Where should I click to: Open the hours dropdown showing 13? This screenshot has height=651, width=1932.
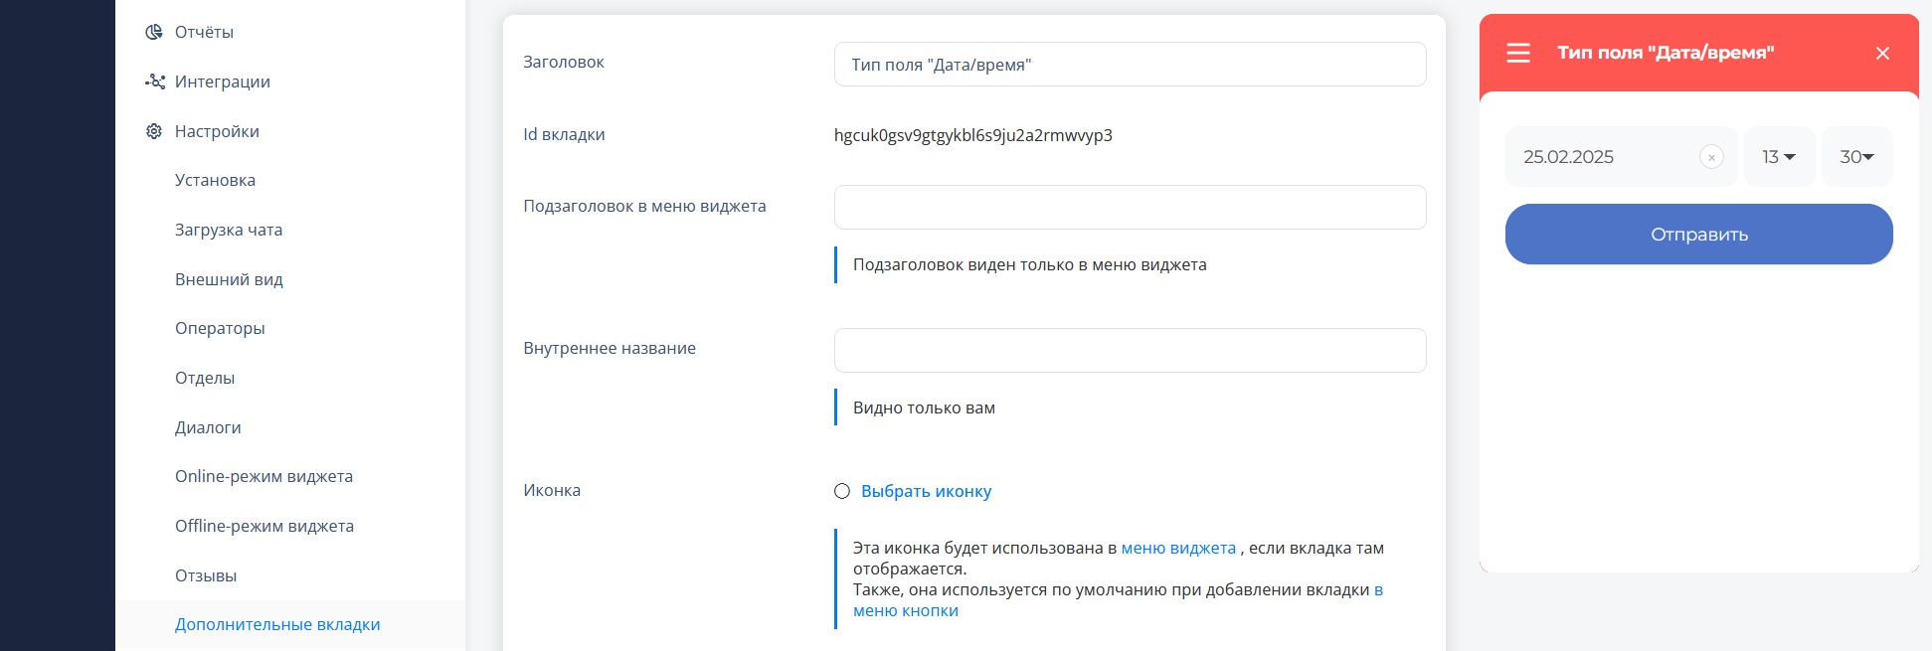click(1779, 157)
